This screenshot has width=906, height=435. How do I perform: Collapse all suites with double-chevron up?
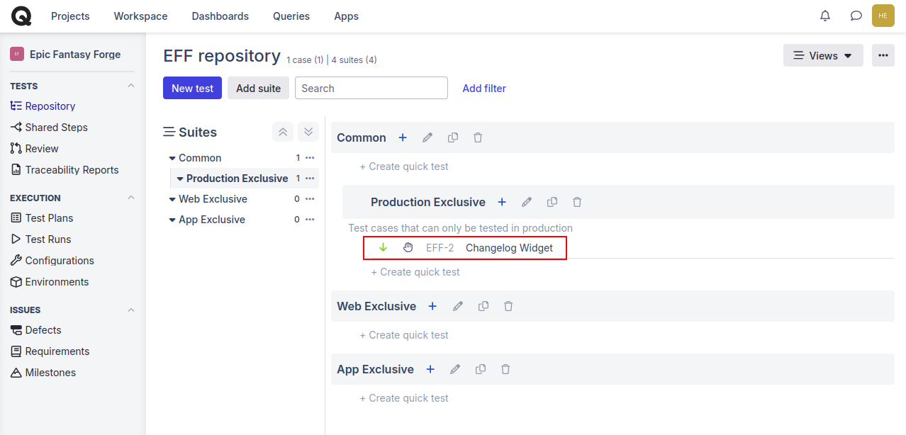pos(283,132)
